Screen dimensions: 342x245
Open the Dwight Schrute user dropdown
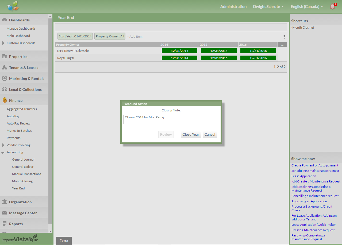pyautogui.click(x=268, y=7)
